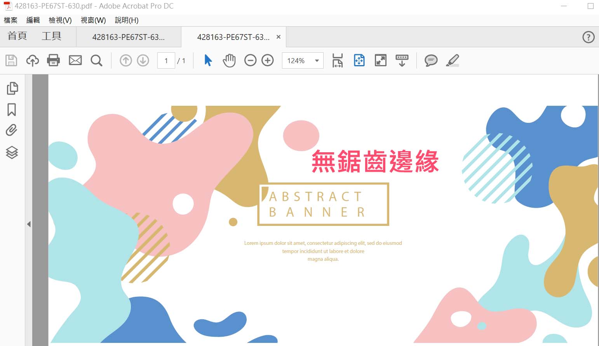
Task: Open the 檢視(V) menu
Action: 60,20
